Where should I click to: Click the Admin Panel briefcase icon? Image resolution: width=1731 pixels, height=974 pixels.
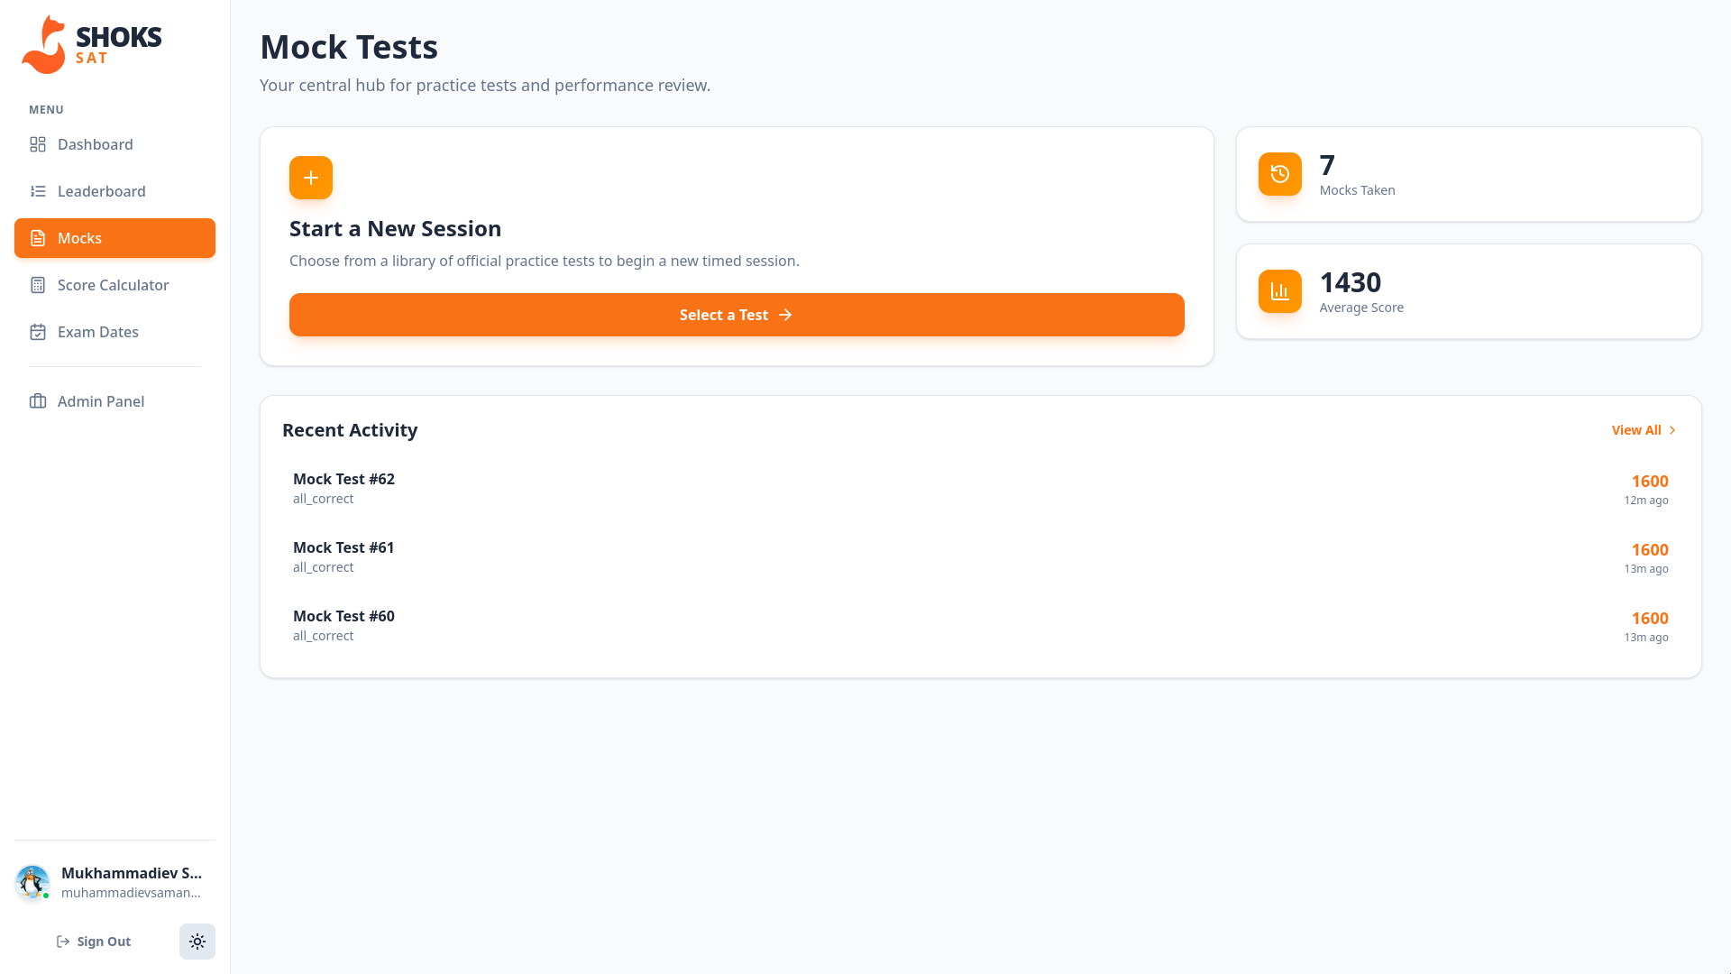click(x=38, y=401)
